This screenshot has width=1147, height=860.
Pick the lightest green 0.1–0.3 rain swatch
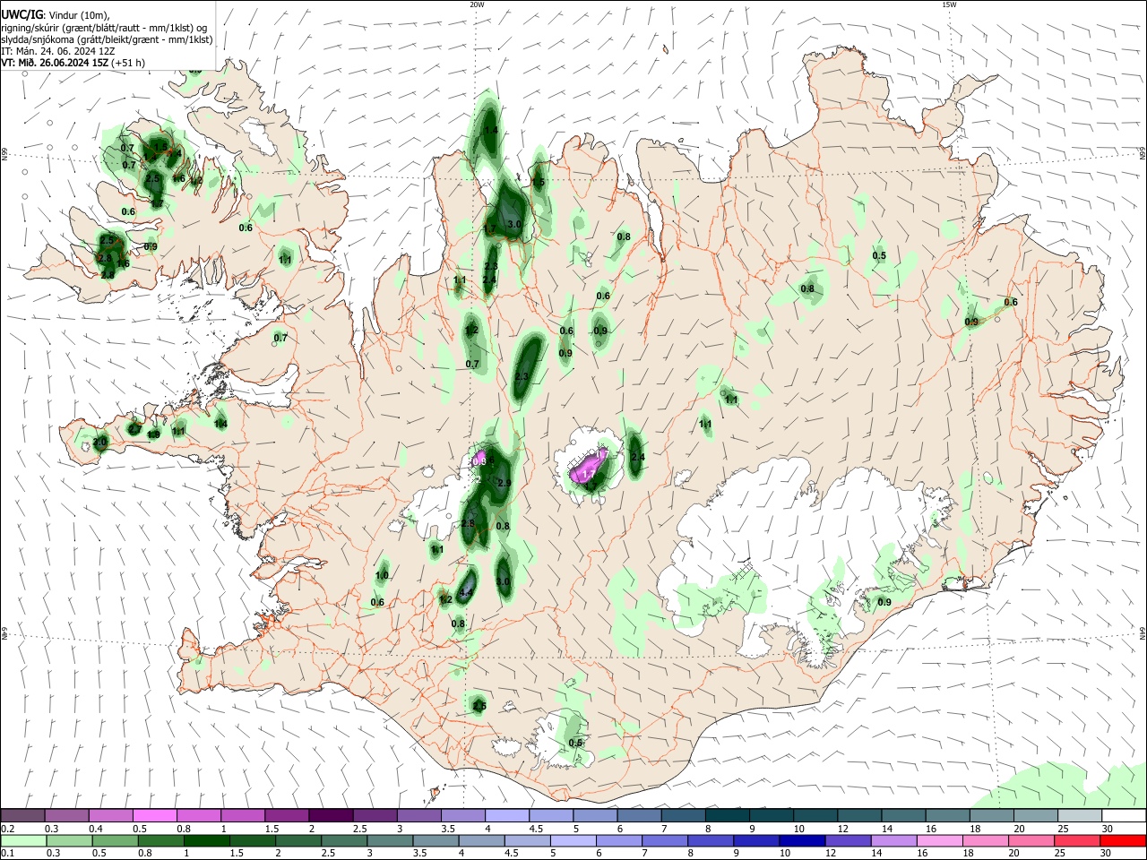22,840
